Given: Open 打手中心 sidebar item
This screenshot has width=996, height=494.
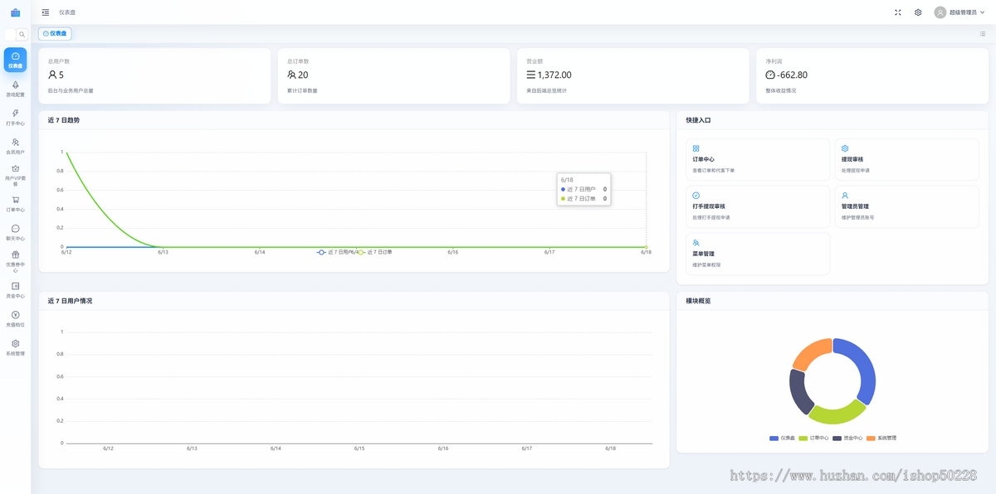Looking at the screenshot, I should (15, 118).
